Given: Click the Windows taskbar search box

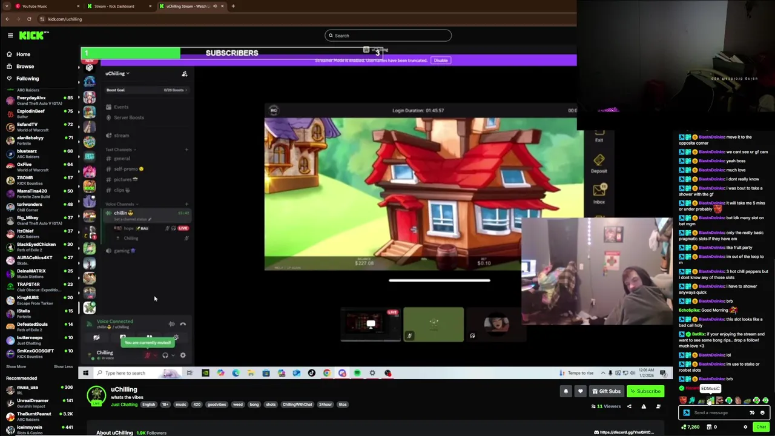Looking at the screenshot, I should click(137, 373).
